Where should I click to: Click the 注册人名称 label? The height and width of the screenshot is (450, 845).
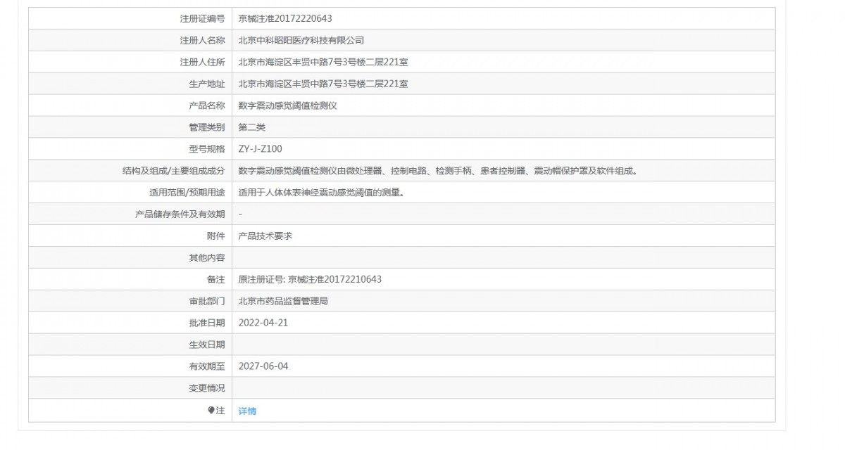pos(202,40)
